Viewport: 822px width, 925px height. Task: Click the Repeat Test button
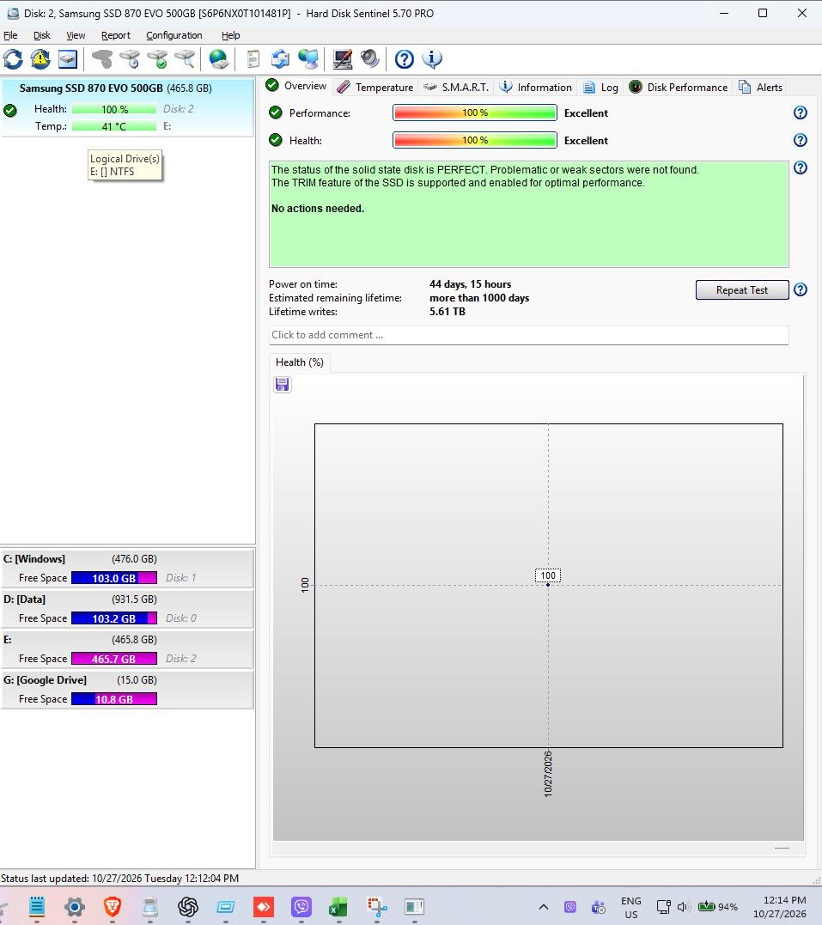(x=742, y=289)
